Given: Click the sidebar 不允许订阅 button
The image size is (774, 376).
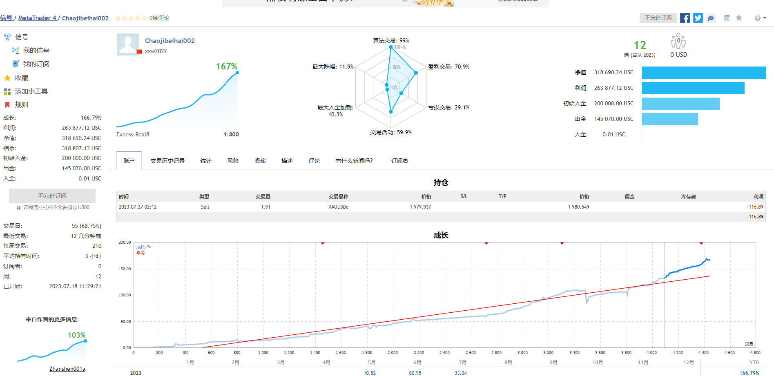Looking at the screenshot, I should click(x=52, y=196).
